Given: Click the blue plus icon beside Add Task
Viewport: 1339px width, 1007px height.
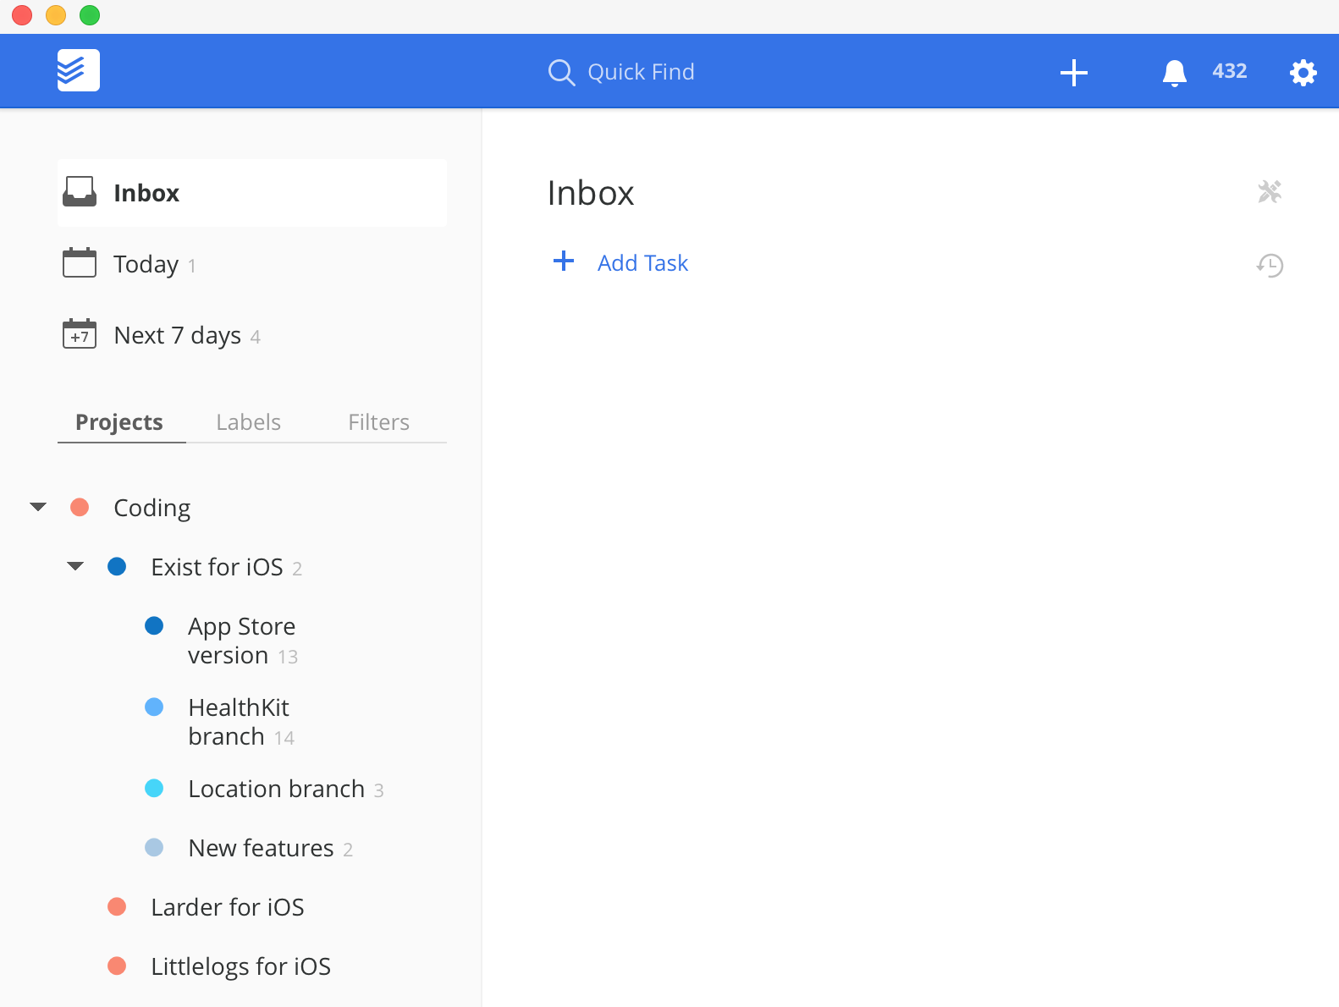Looking at the screenshot, I should (x=564, y=261).
